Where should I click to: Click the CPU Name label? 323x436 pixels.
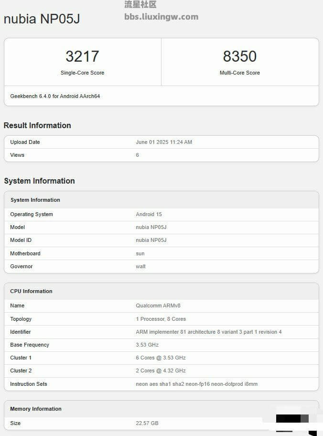[17, 305]
